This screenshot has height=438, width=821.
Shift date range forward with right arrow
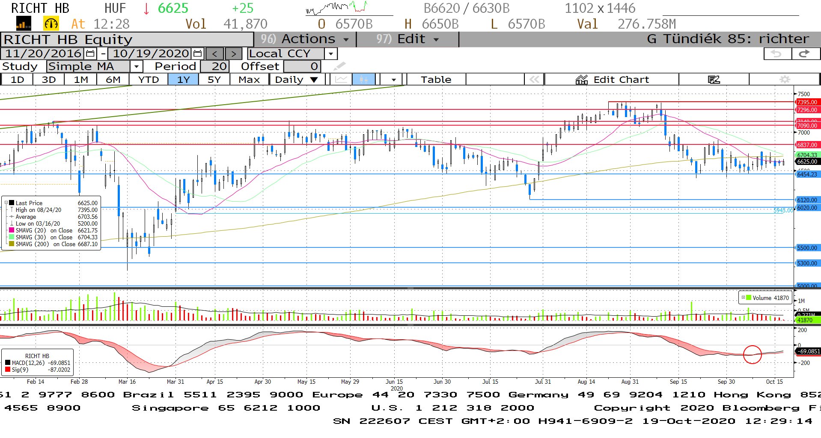pos(233,54)
